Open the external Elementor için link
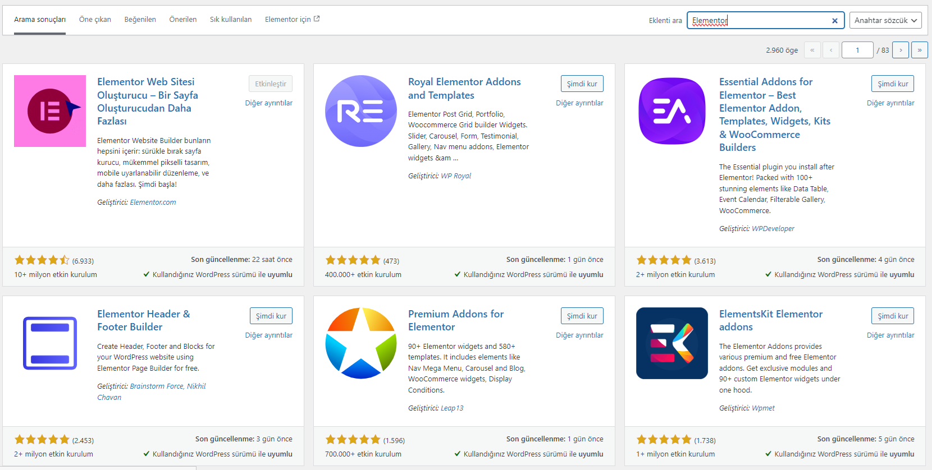The width and height of the screenshot is (932, 470). (292, 20)
